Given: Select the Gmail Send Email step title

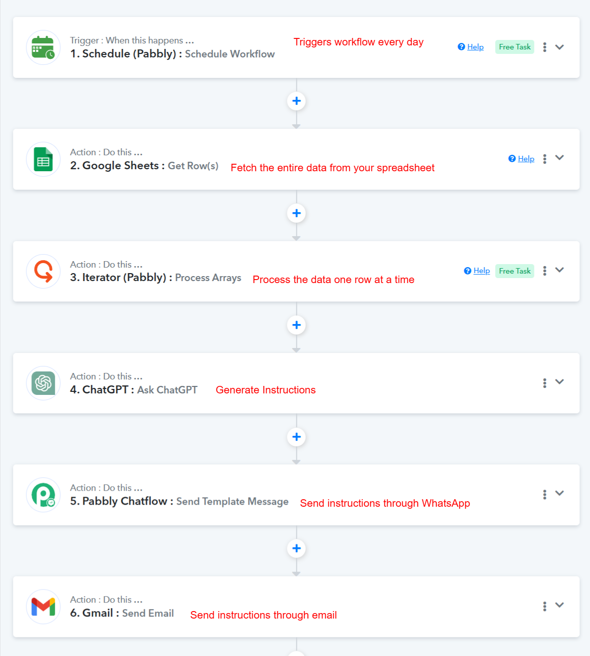Looking at the screenshot, I should [122, 613].
